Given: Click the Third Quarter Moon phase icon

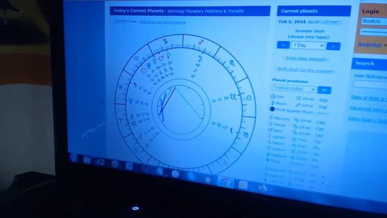Looking at the screenshot, I should (x=272, y=109).
